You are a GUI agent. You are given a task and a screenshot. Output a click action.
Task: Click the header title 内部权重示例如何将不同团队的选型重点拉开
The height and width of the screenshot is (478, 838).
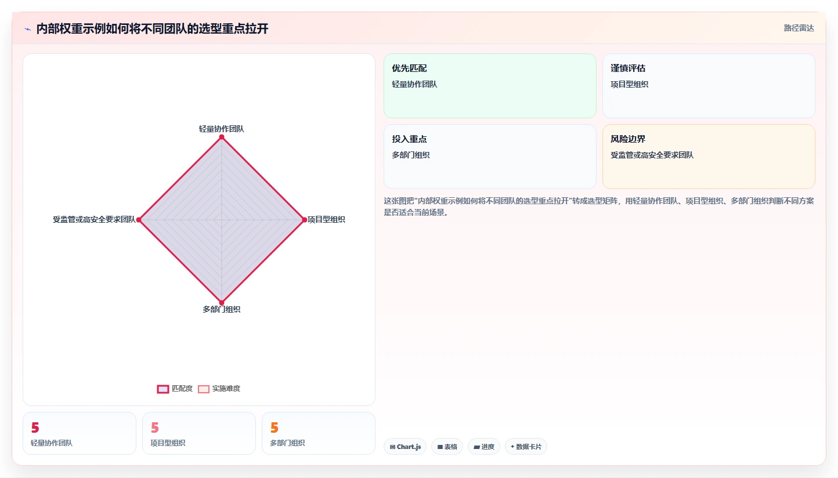point(153,29)
